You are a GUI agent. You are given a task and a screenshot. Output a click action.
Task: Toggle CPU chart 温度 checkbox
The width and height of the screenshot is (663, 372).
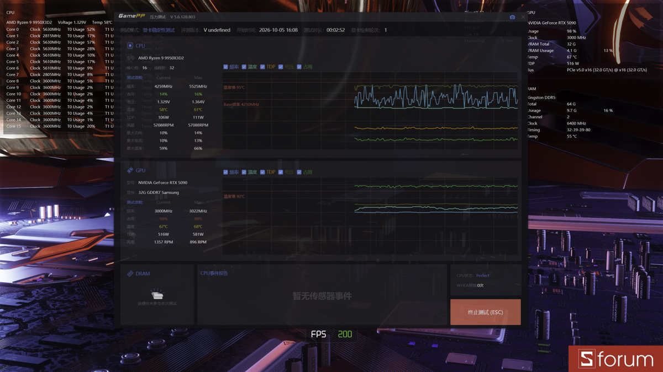[244, 67]
